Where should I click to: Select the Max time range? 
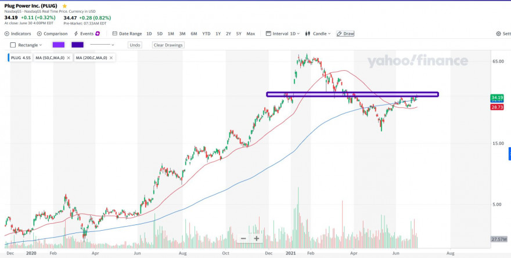coord(251,34)
